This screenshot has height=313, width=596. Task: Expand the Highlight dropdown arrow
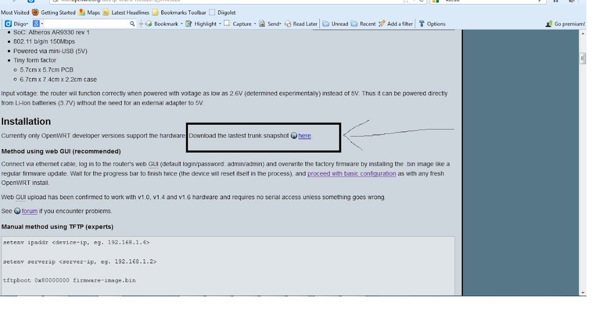pos(220,24)
